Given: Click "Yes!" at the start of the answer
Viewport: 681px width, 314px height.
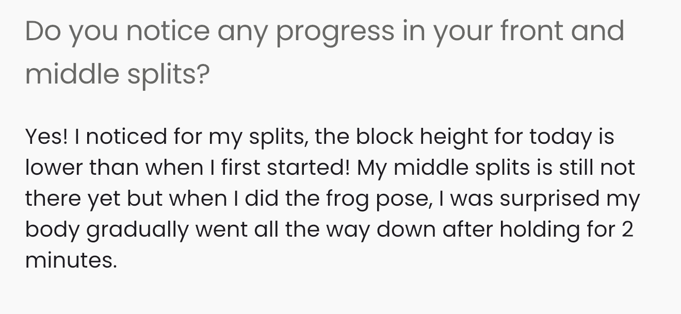Looking at the screenshot, I should pyautogui.click(x=46, y=137).
